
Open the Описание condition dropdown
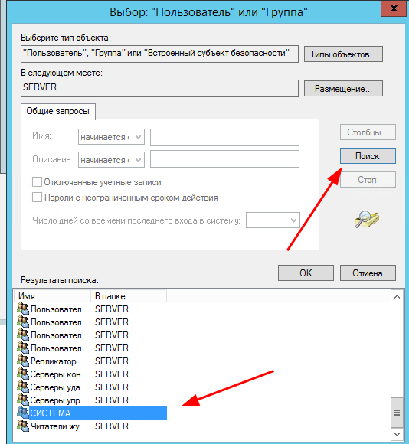111,160
